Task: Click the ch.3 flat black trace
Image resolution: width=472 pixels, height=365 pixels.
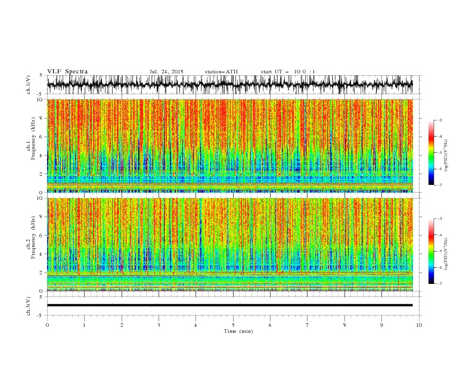Action: pos(230,305)
